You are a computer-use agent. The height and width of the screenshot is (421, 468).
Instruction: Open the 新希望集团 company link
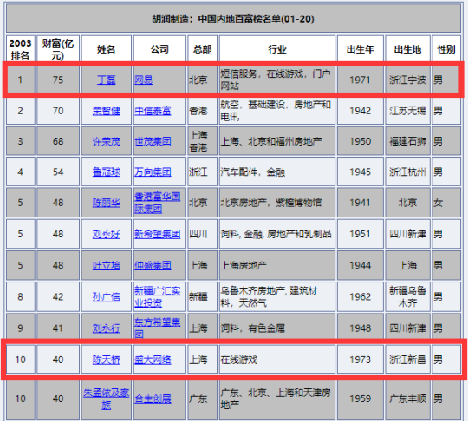pos(157,234)
